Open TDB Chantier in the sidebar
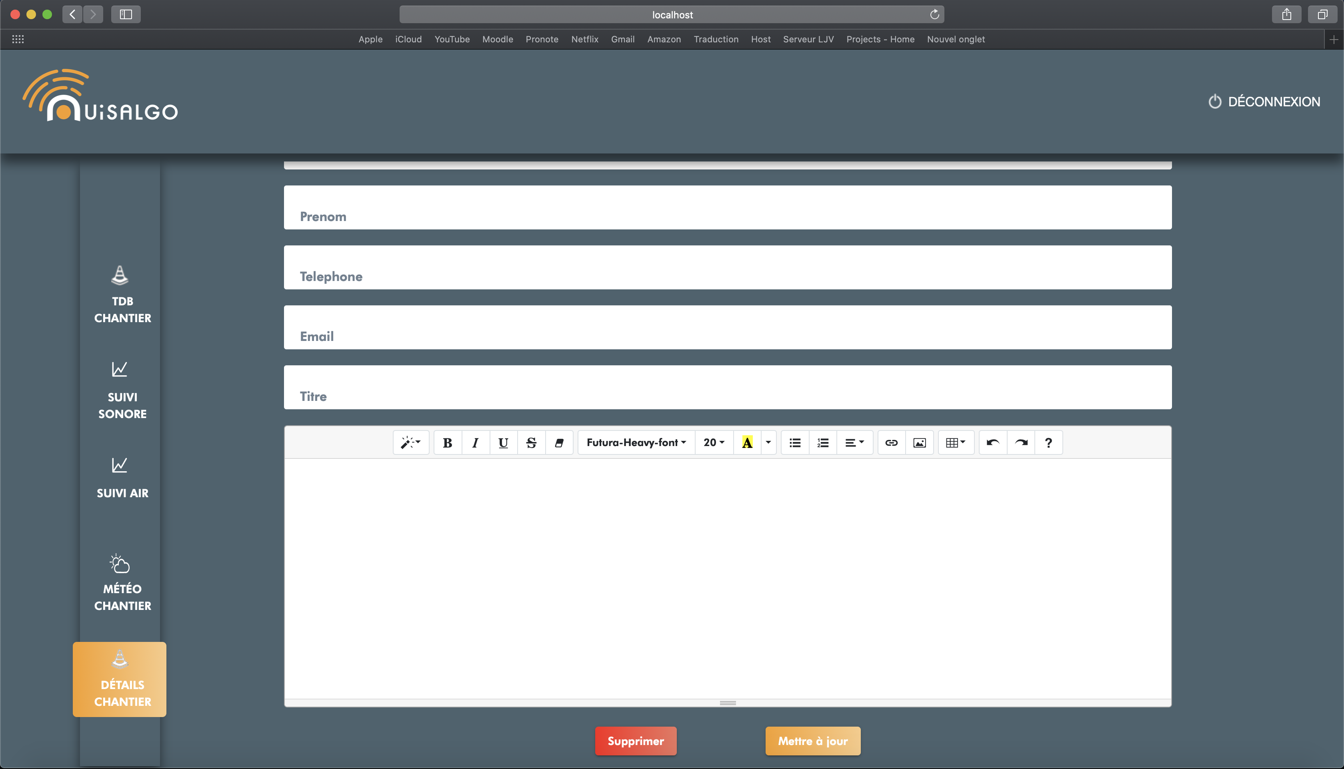The image size is (1344, 769). point(122,295)
